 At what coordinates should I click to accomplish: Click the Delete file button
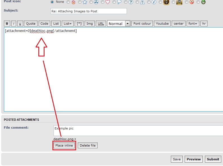point(88,145)
